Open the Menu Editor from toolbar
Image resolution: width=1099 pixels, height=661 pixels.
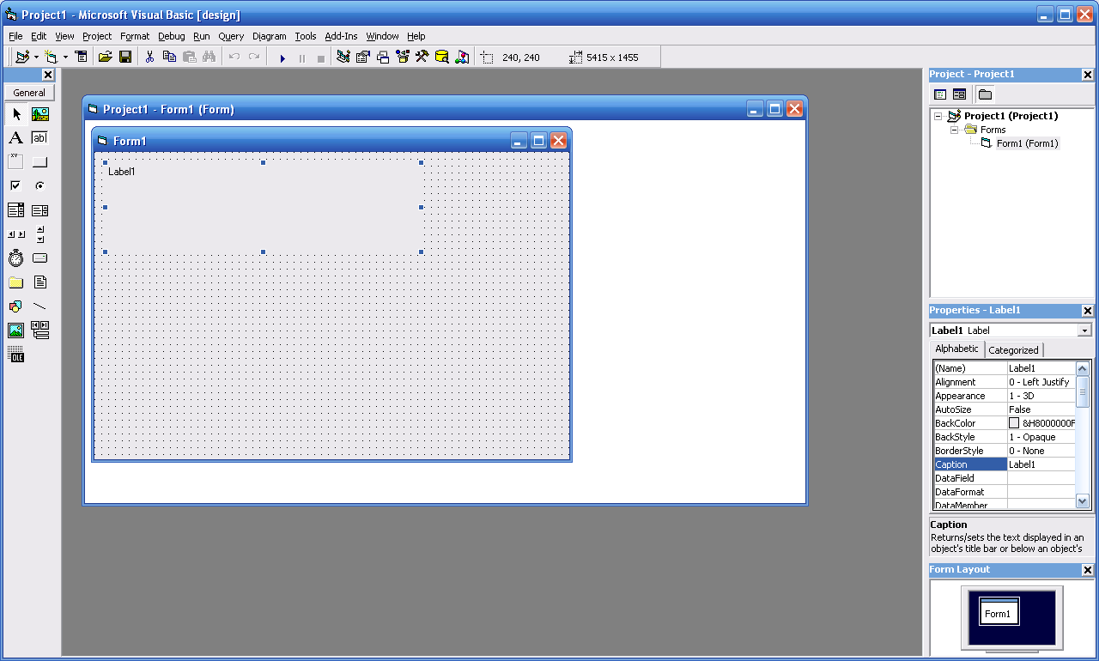[x=82, y=58]
